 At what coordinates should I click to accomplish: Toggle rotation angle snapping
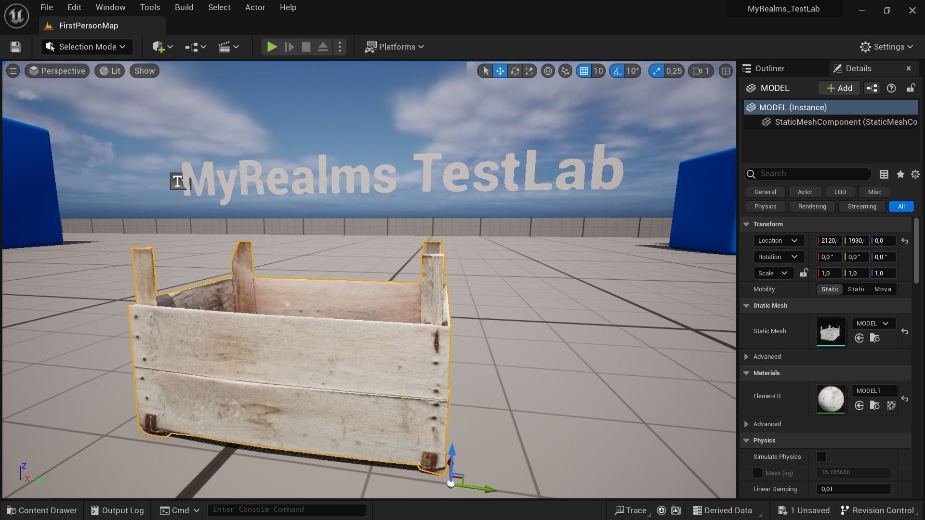click(617, 71)
